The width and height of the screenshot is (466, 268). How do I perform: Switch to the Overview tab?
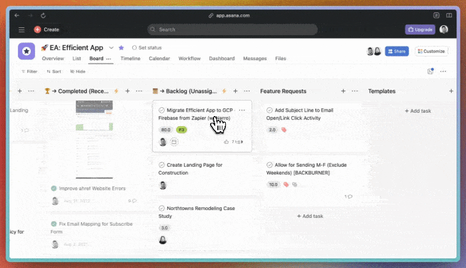(x=53, y=59)
